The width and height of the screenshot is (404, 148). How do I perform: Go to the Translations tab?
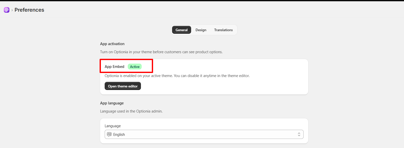click(223, 30)
